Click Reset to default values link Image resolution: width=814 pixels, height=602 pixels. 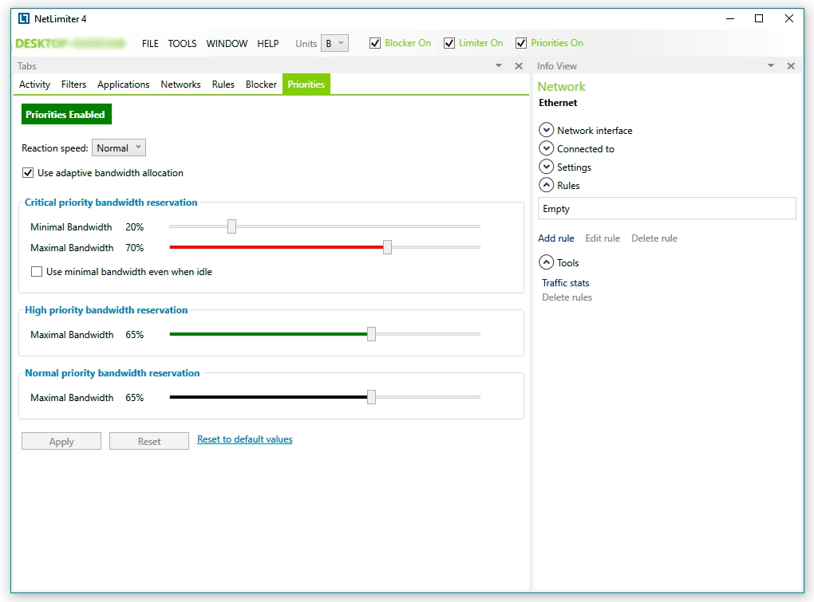[244, 439]
